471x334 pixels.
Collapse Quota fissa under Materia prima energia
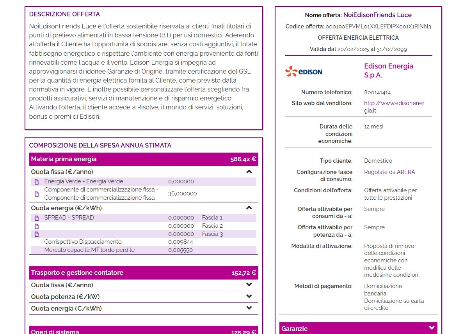tap(249, 172)
